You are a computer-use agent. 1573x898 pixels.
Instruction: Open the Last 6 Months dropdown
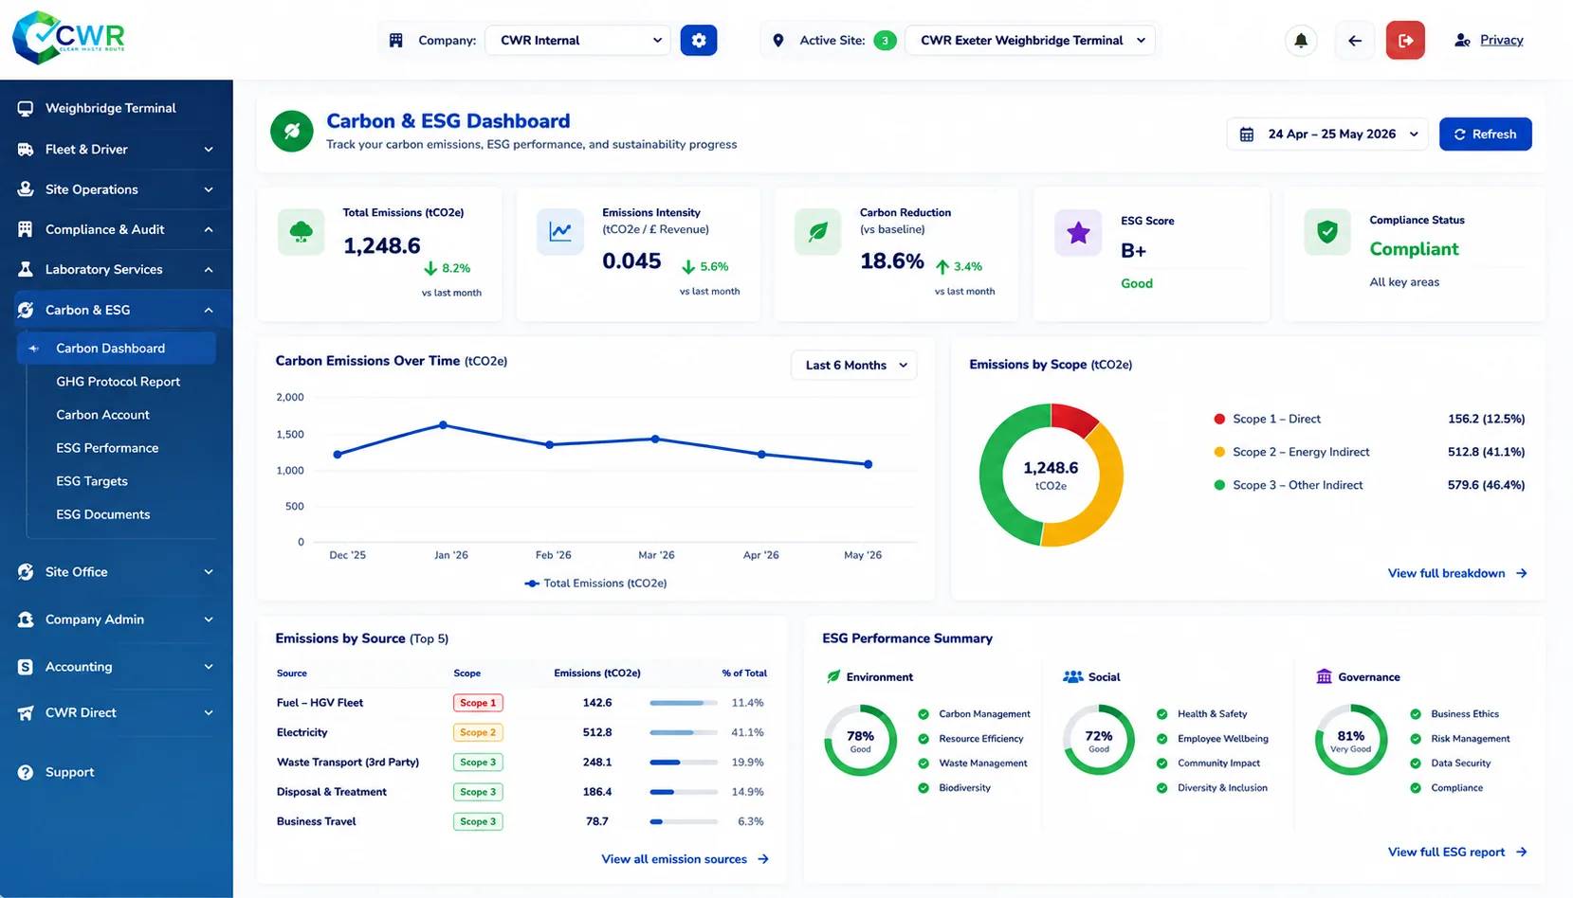pyautogui.click(x=853, y=365)
